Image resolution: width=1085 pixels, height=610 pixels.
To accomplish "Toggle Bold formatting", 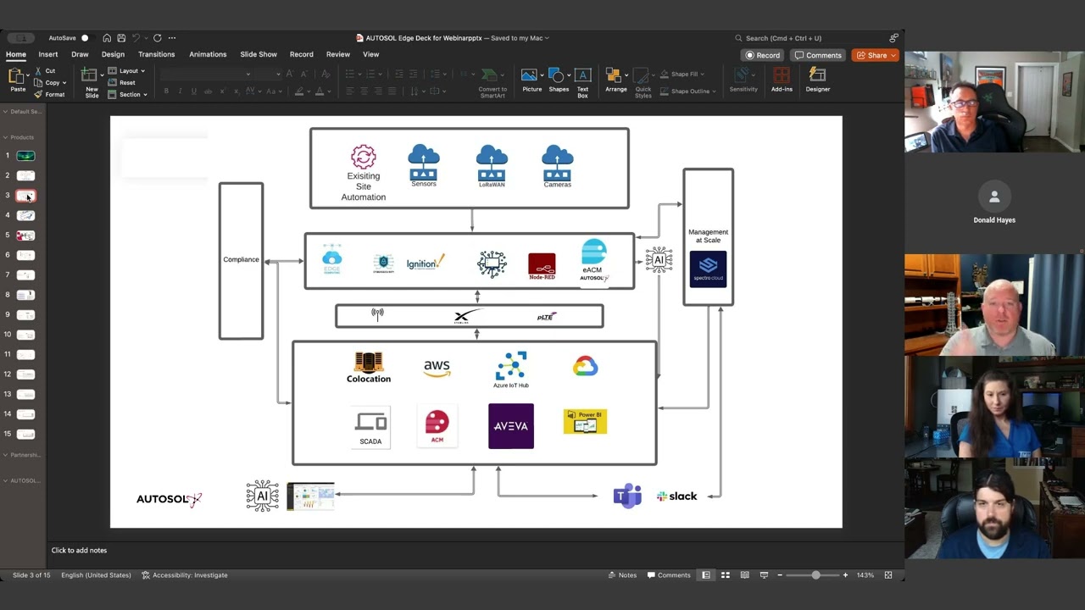I will [166, 91].
